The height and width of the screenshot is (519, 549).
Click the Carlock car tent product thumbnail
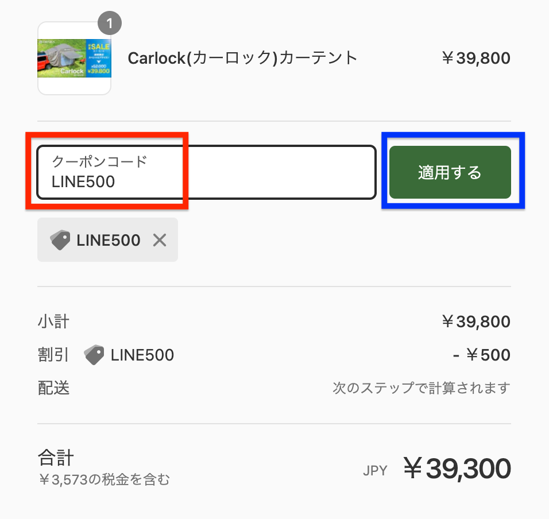point(74,58)
